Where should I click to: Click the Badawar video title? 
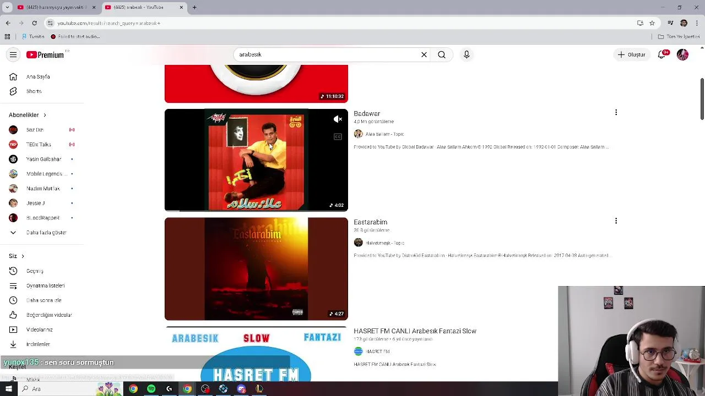pyautogui.click(x=367, y=113)
